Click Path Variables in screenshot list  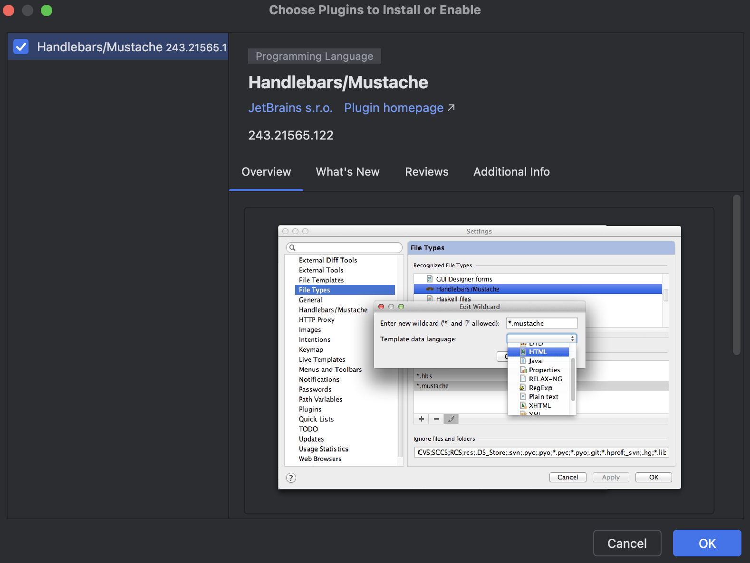(x=320, y=400)
